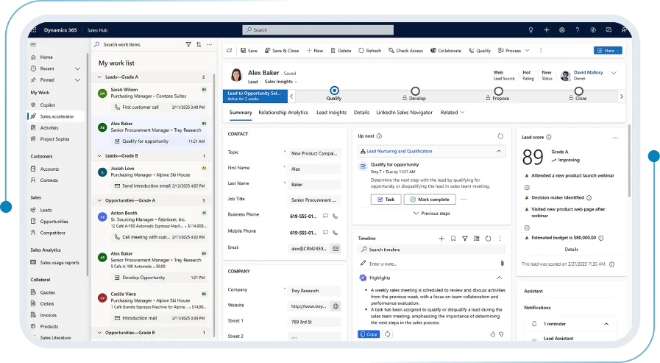
Task: Click the timeline filter icon
Action: tap(465, 239)
